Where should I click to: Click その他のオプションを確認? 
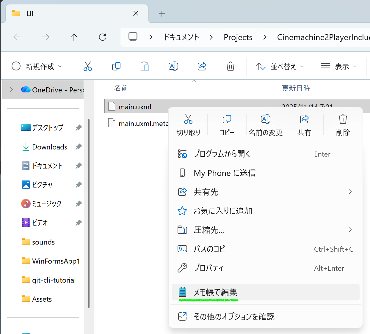click(x=234, y=317)
